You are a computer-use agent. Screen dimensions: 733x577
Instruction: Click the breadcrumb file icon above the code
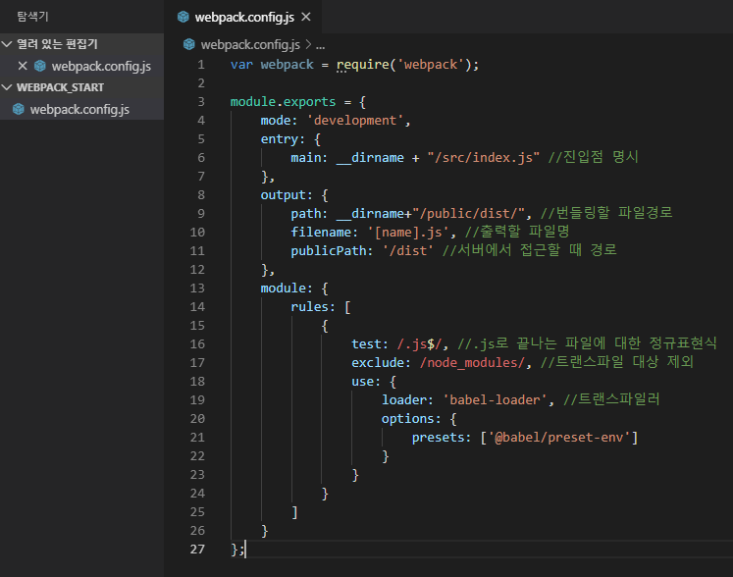click(189, 44)
